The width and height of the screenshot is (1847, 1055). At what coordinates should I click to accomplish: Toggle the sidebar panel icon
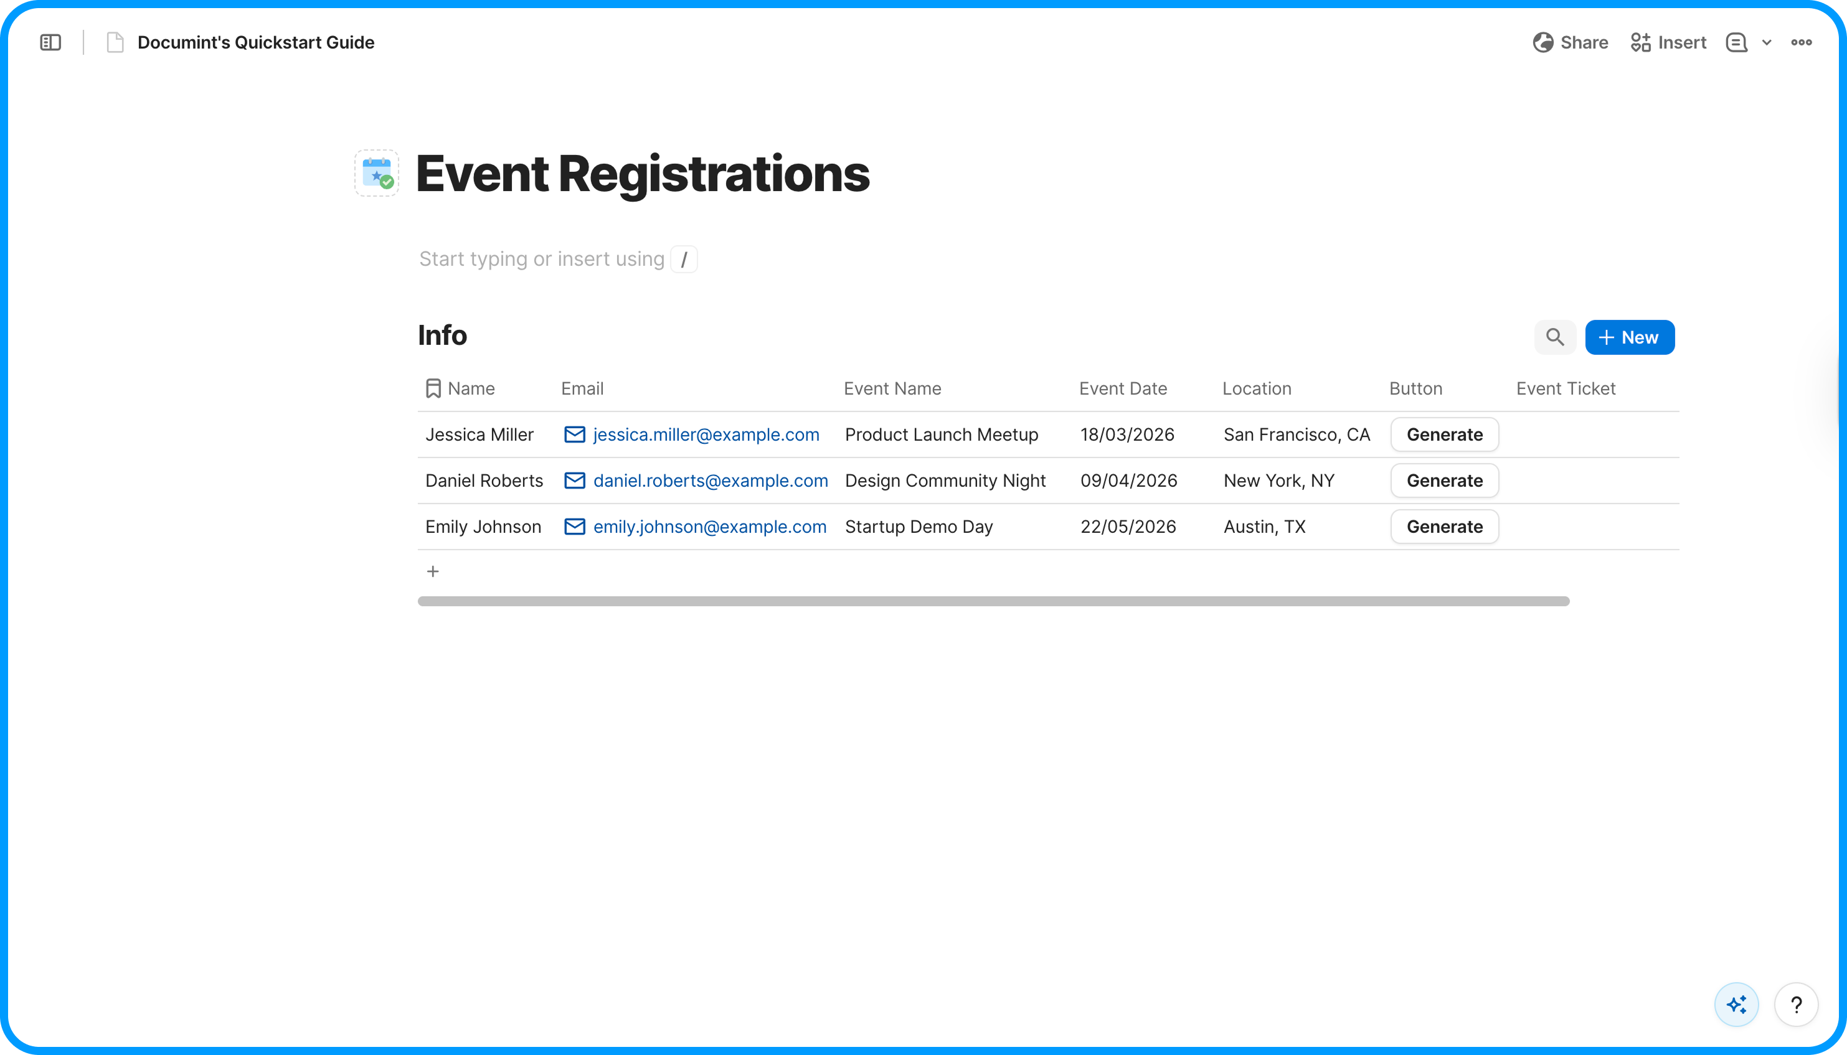tap(50, 43)
